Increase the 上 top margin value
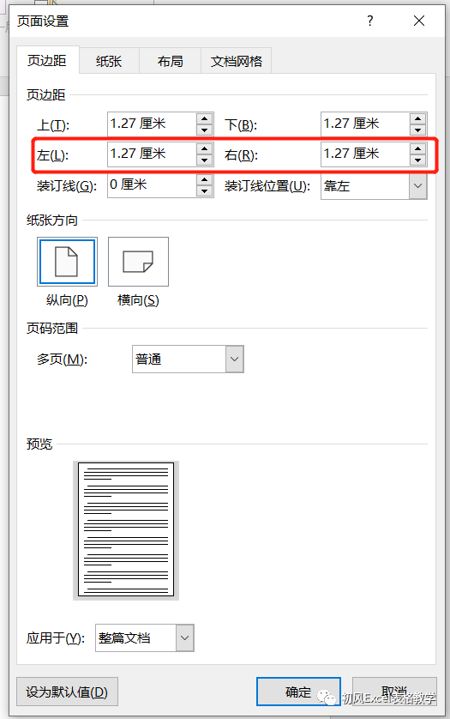 [204, 118]
